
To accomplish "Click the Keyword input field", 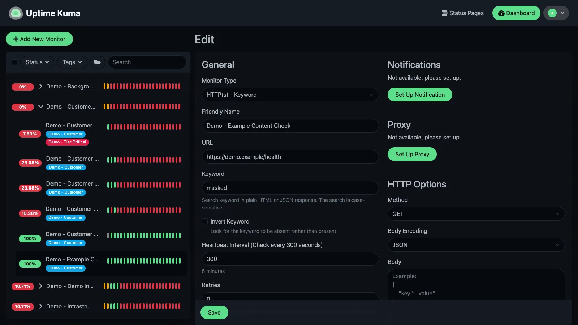I will tap(290, 188).
